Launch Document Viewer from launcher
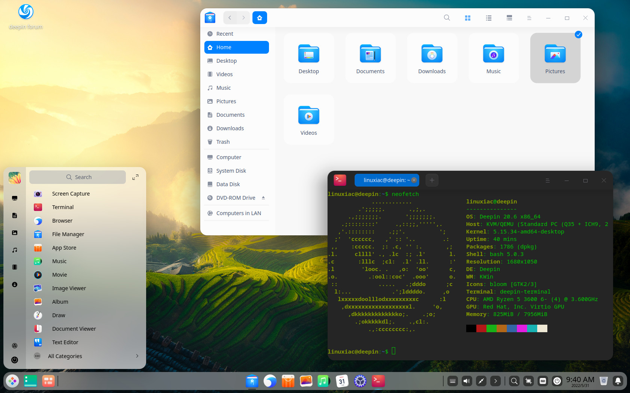Viewport: 630px width, 393px height. point(86,329)
